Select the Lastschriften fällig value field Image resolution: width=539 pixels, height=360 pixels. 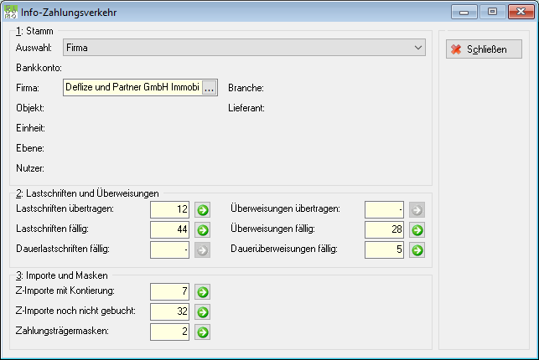(x=170, y=230)
